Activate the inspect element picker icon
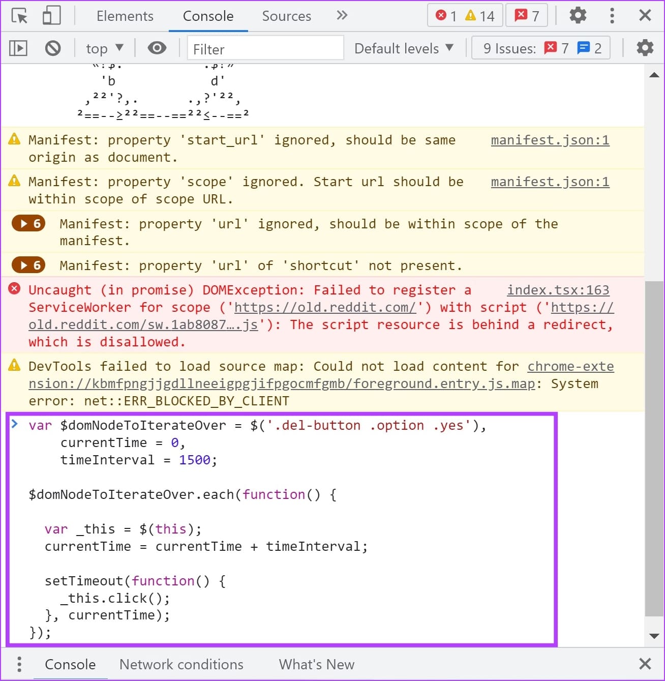Viewport: 665px width, 681px height. [x=19, y=16]
